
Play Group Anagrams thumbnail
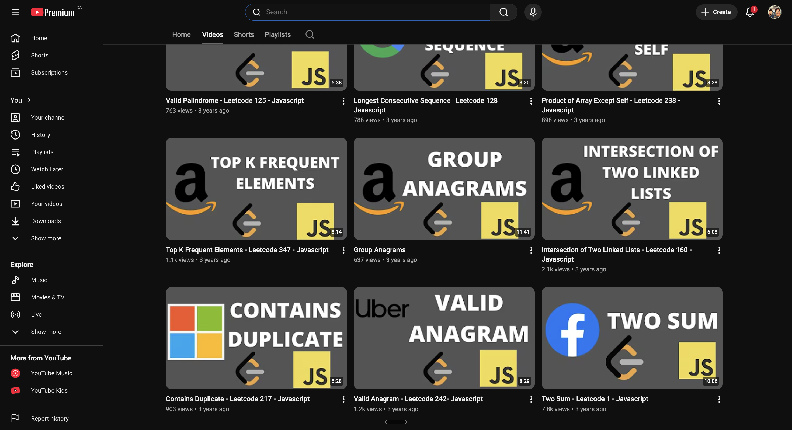pyautogui.click(x=444, y=189)
